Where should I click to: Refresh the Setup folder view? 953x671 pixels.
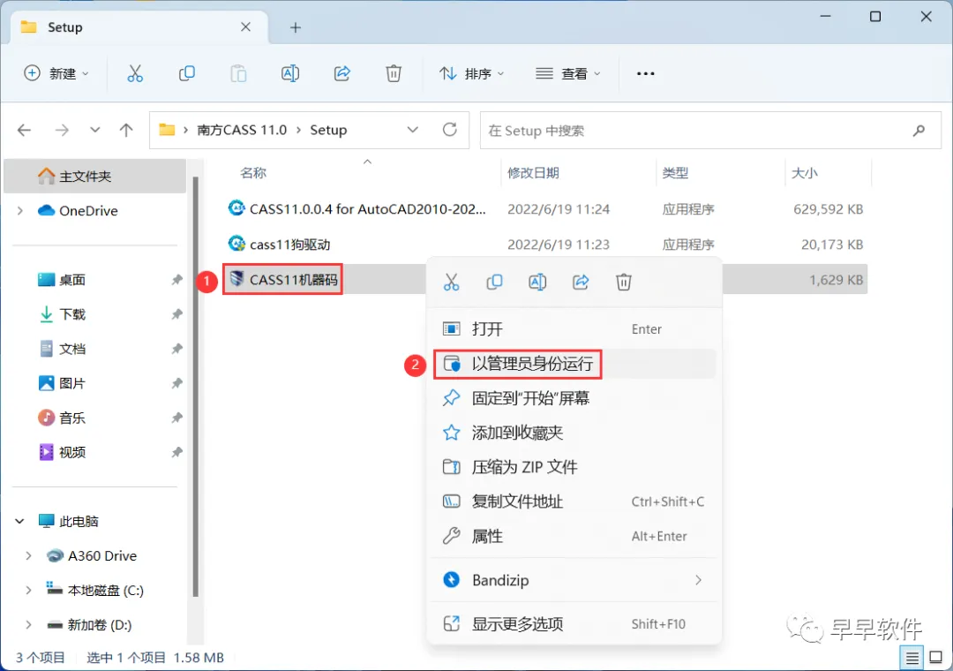[450, 130]
